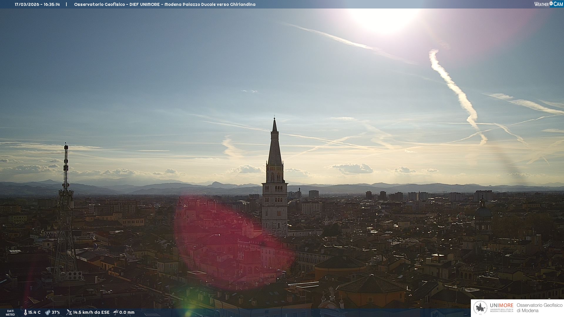This screenshot has height=317, width=564.
Task: Click the Osservatorio Geofisico di Modena text
Action: pos(539,308)
